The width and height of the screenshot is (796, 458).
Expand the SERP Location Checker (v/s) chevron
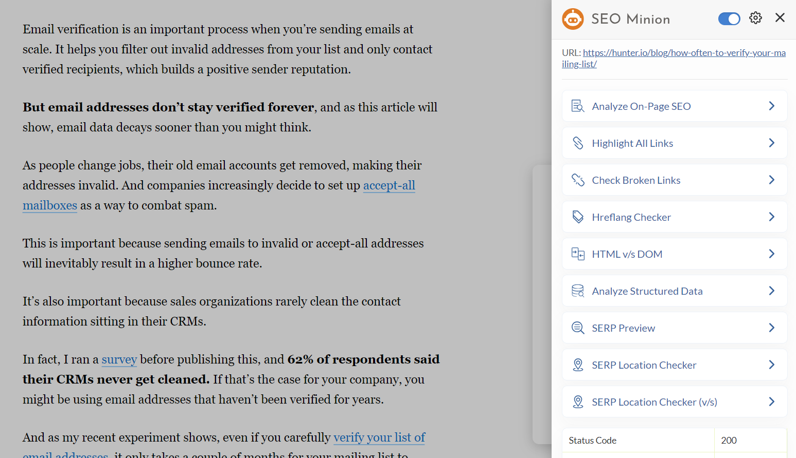(x=771, y=402)
